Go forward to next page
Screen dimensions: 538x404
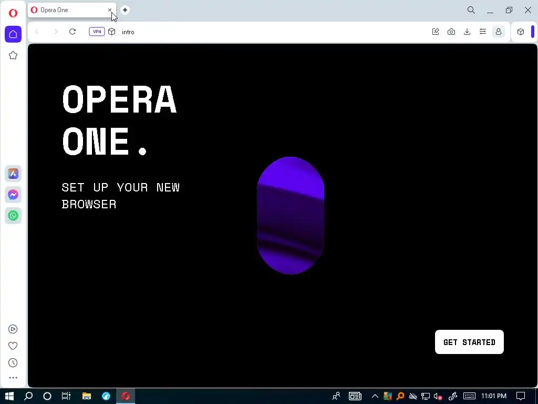[x=56, y=32]
